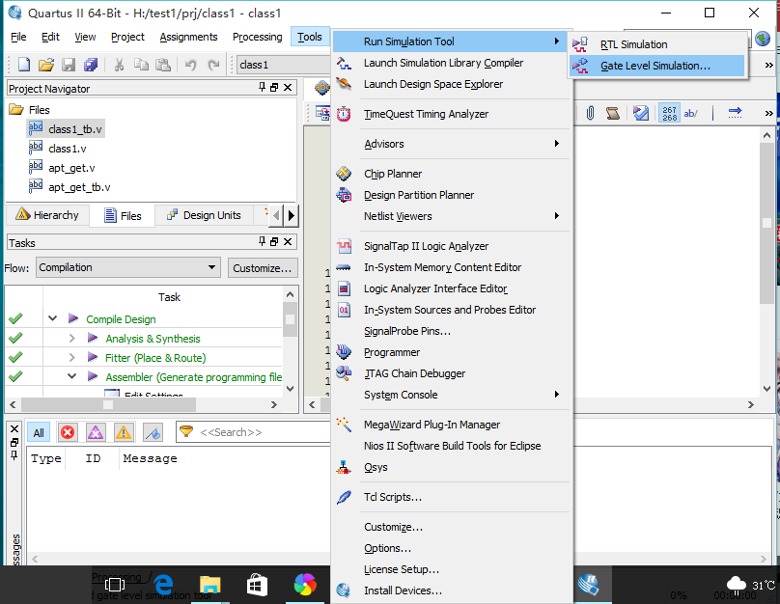Select Gate Level Simulation menu item
The image size is (780, 604).
tap(656, 66)
